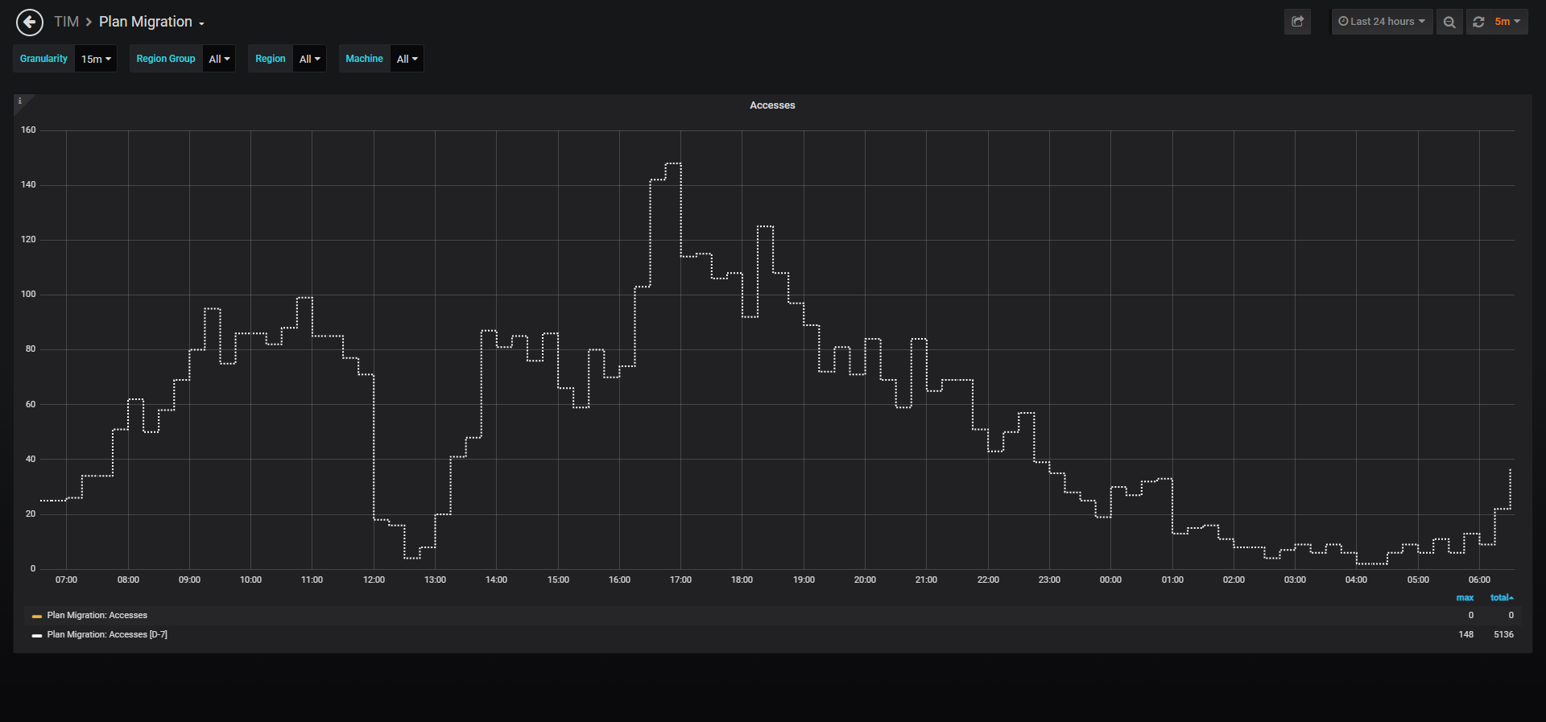This screenshot has height=722, width=1546.
Task: Click the yellow Accesses series color swatch
Action: coord(36,616)
